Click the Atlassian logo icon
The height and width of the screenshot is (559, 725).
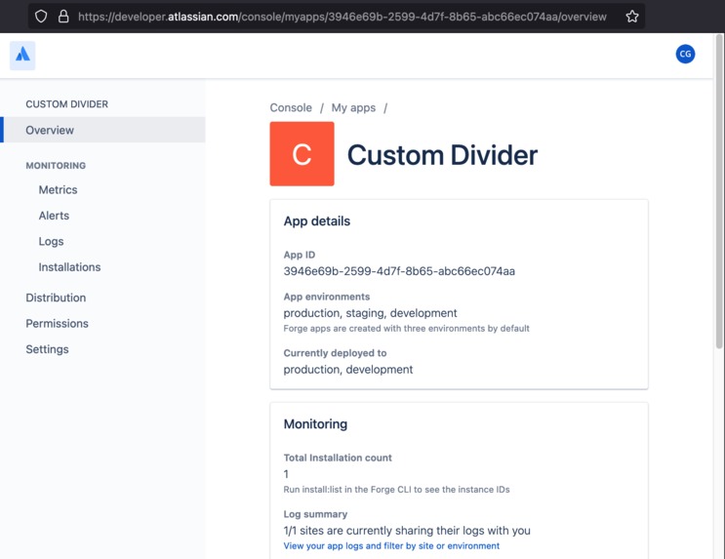22,55
